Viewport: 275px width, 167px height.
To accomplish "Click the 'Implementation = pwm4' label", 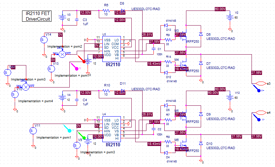I will (36, 101).
